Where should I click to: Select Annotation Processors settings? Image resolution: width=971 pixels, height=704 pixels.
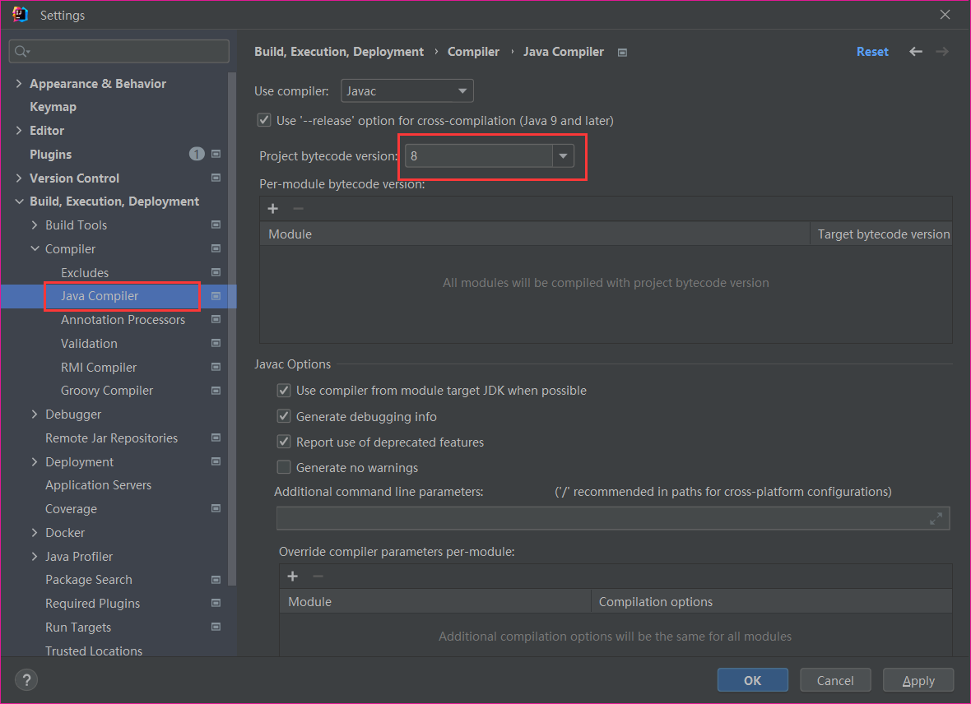123,319
